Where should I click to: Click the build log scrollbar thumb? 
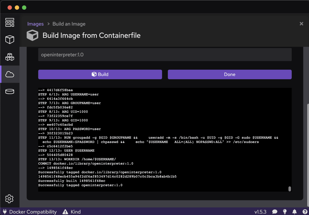pos(289,189)
